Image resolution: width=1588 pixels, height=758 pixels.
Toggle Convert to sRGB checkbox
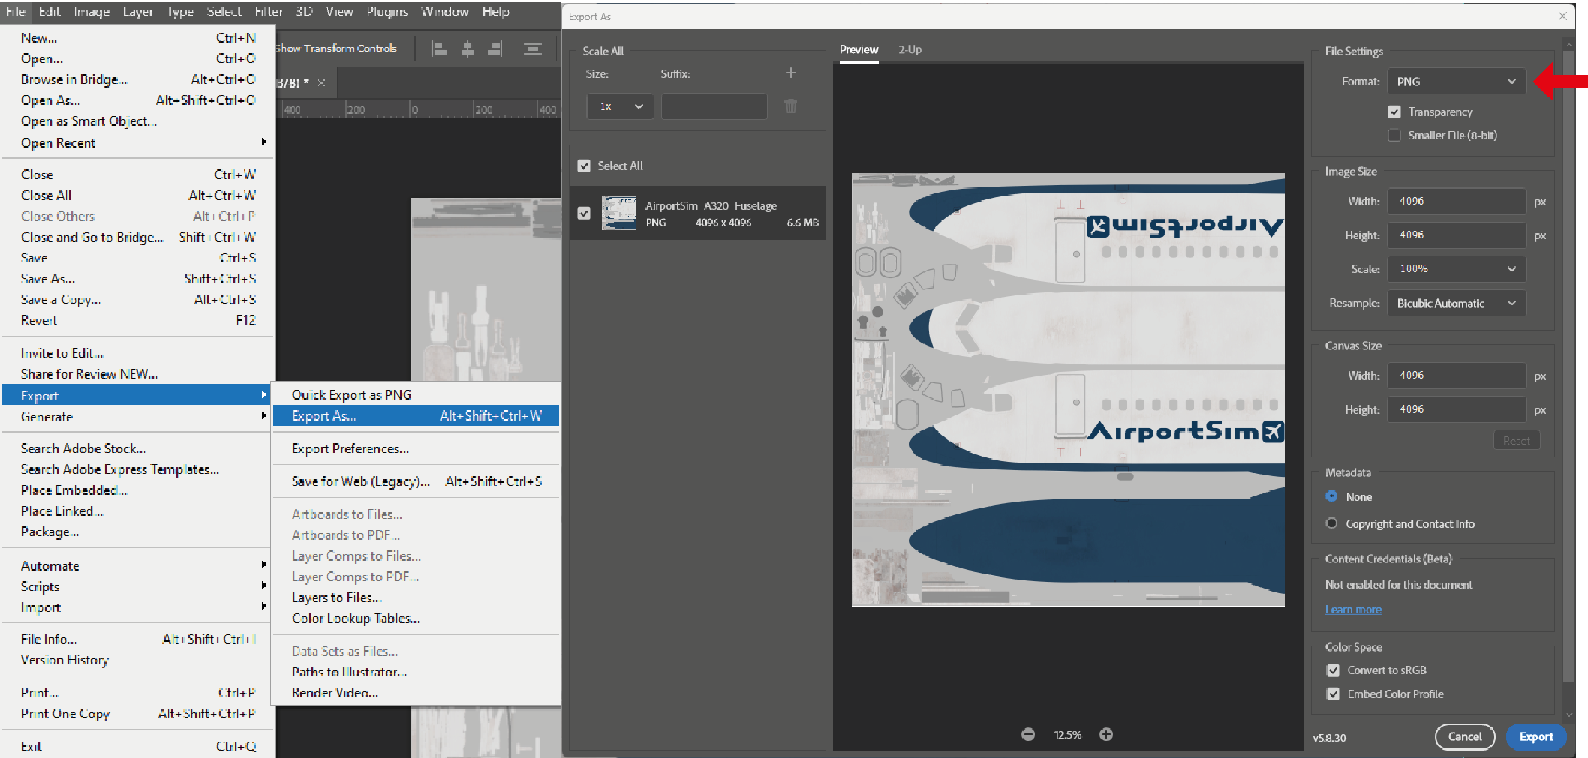(x=1334, y=670)
